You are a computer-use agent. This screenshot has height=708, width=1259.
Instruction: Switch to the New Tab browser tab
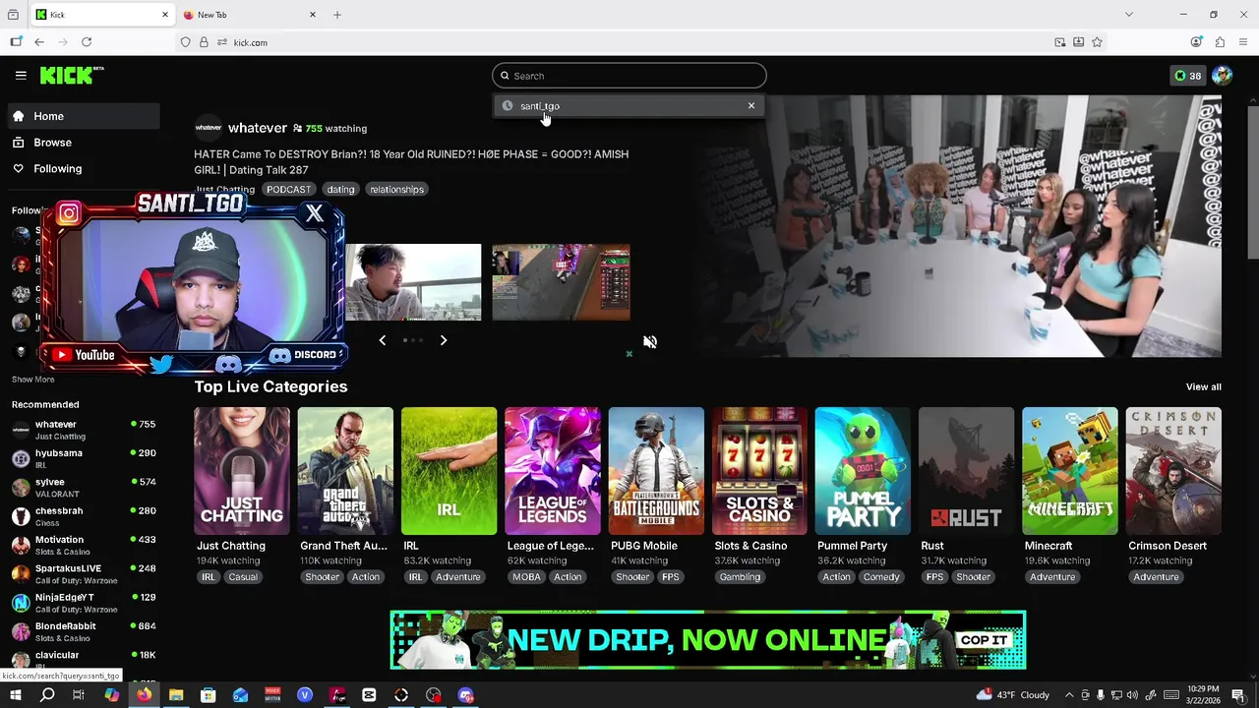[248, 15]
